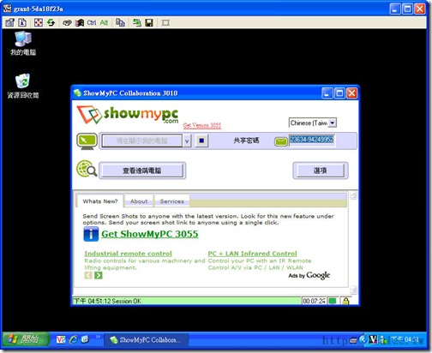Expand the show my PC dropdown arrow

click(187, 141)
